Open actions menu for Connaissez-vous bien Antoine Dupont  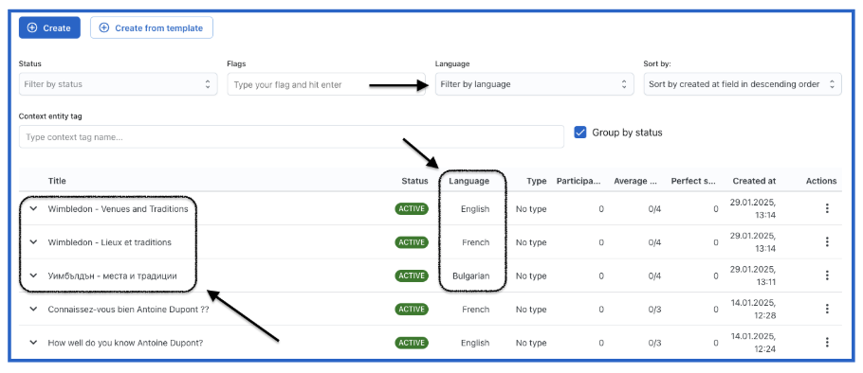coord(827,310)
